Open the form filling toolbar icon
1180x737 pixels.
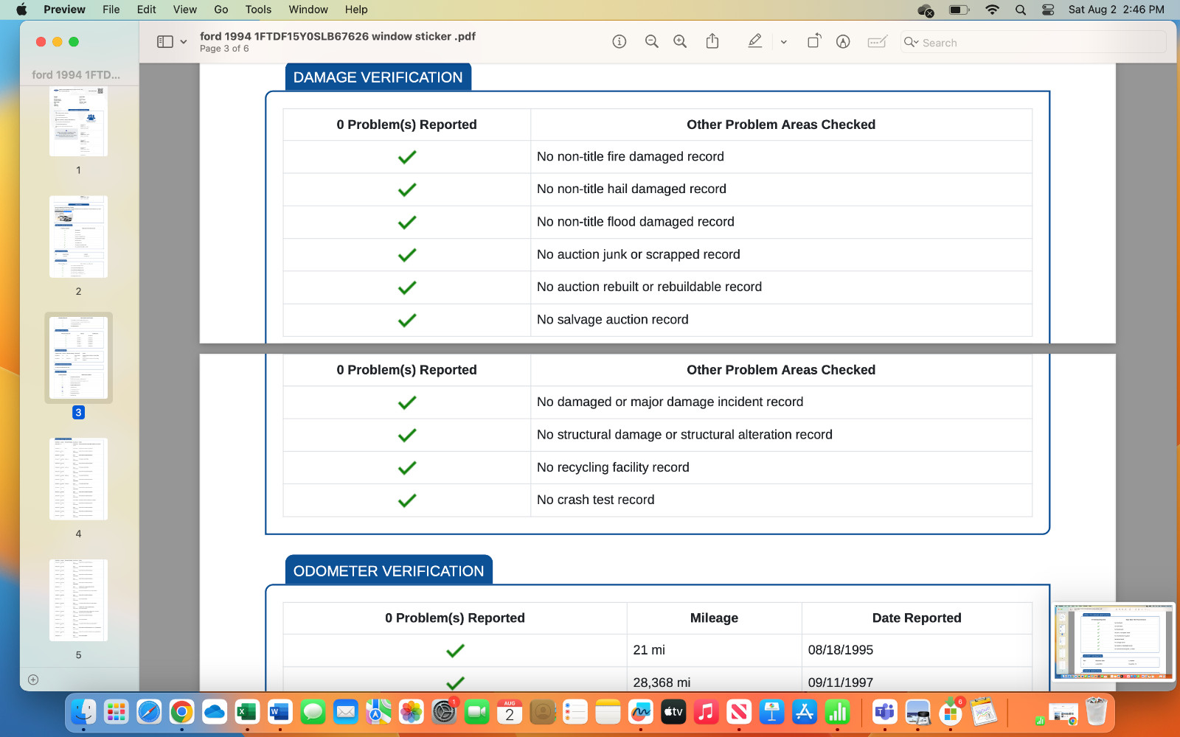tap(877, 42)
